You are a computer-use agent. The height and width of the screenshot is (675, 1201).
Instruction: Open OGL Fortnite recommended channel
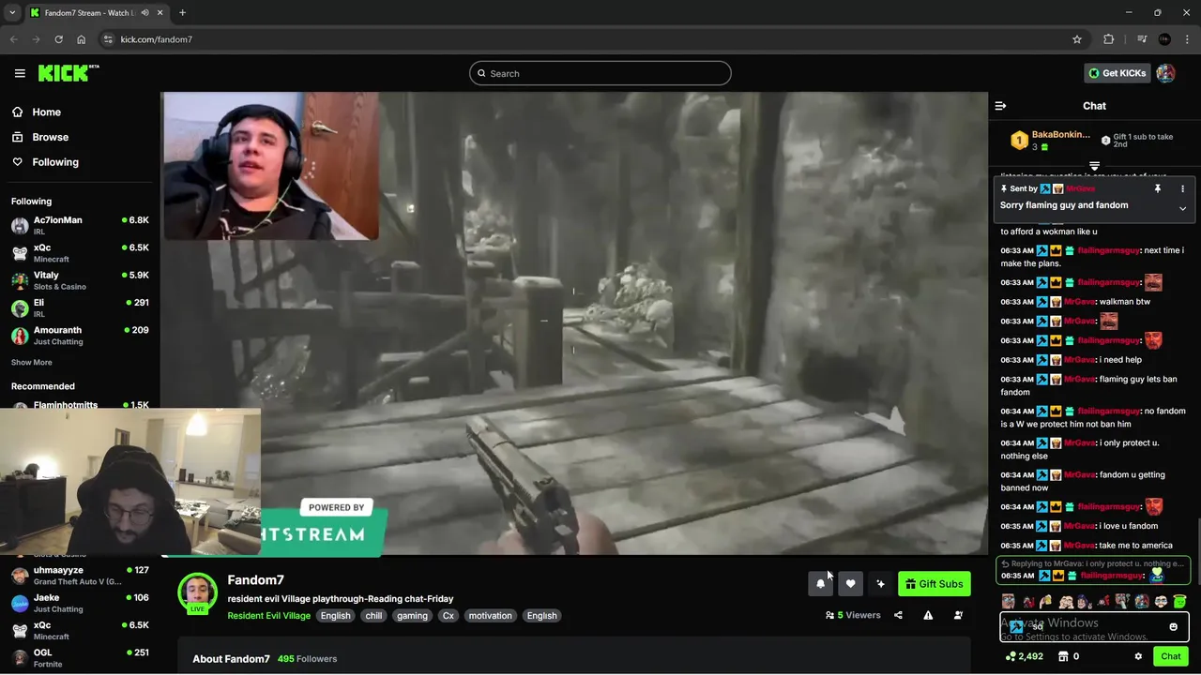80,658
